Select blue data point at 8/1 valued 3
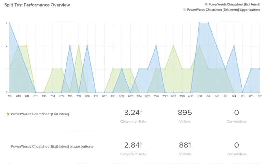 208,23
